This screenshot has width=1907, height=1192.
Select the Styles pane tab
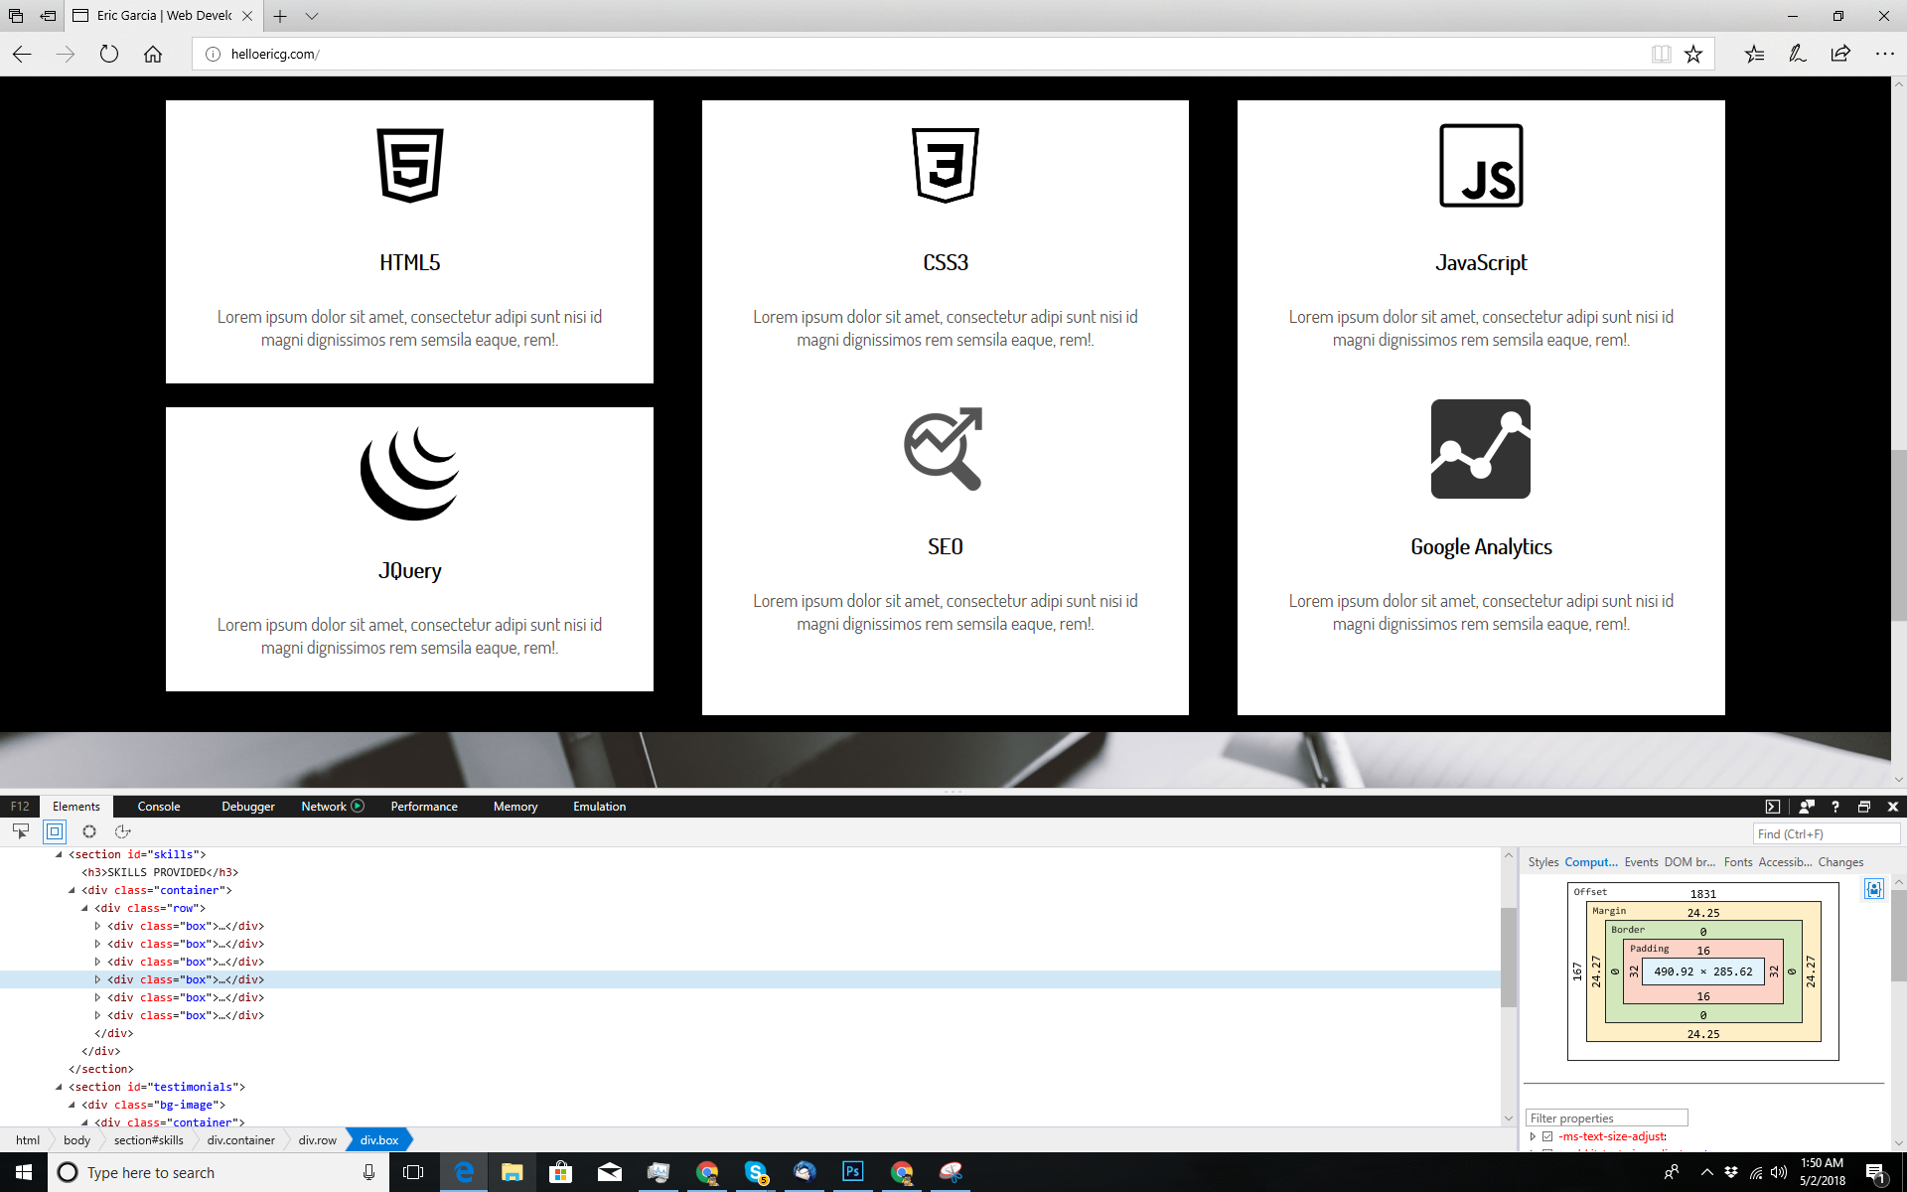[1543, 862]
